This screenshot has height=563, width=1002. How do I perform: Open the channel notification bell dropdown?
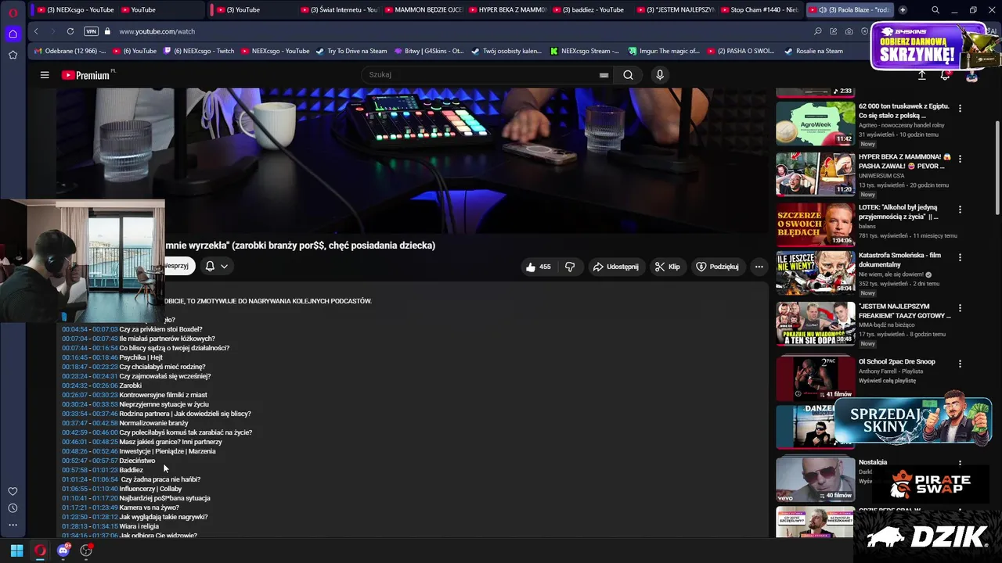pyautogui.click(x=216, y=267)
